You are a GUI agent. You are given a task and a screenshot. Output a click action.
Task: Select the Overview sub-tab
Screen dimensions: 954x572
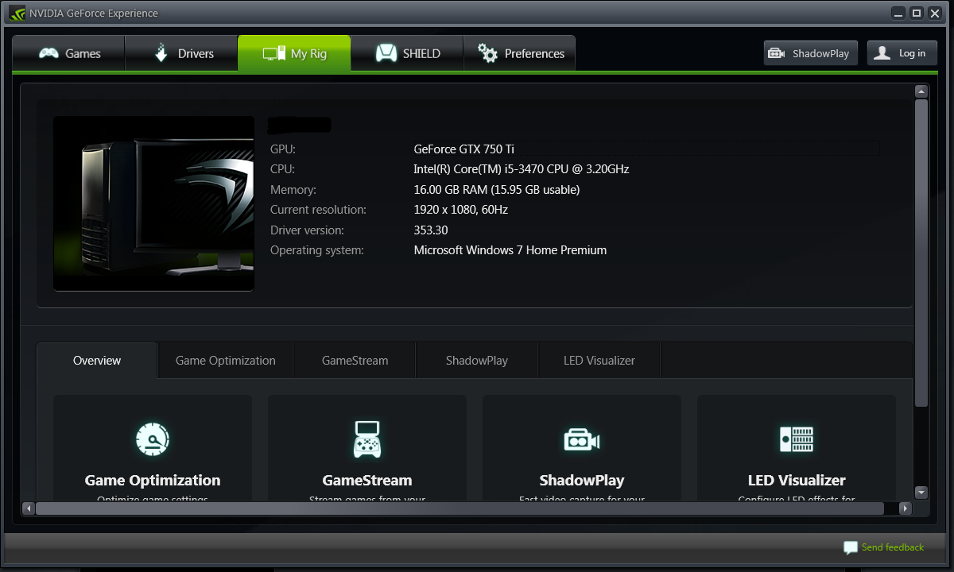[97, 361]
